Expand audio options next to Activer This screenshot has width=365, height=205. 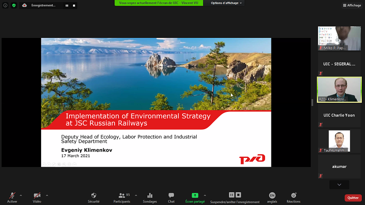coord(21,195)
